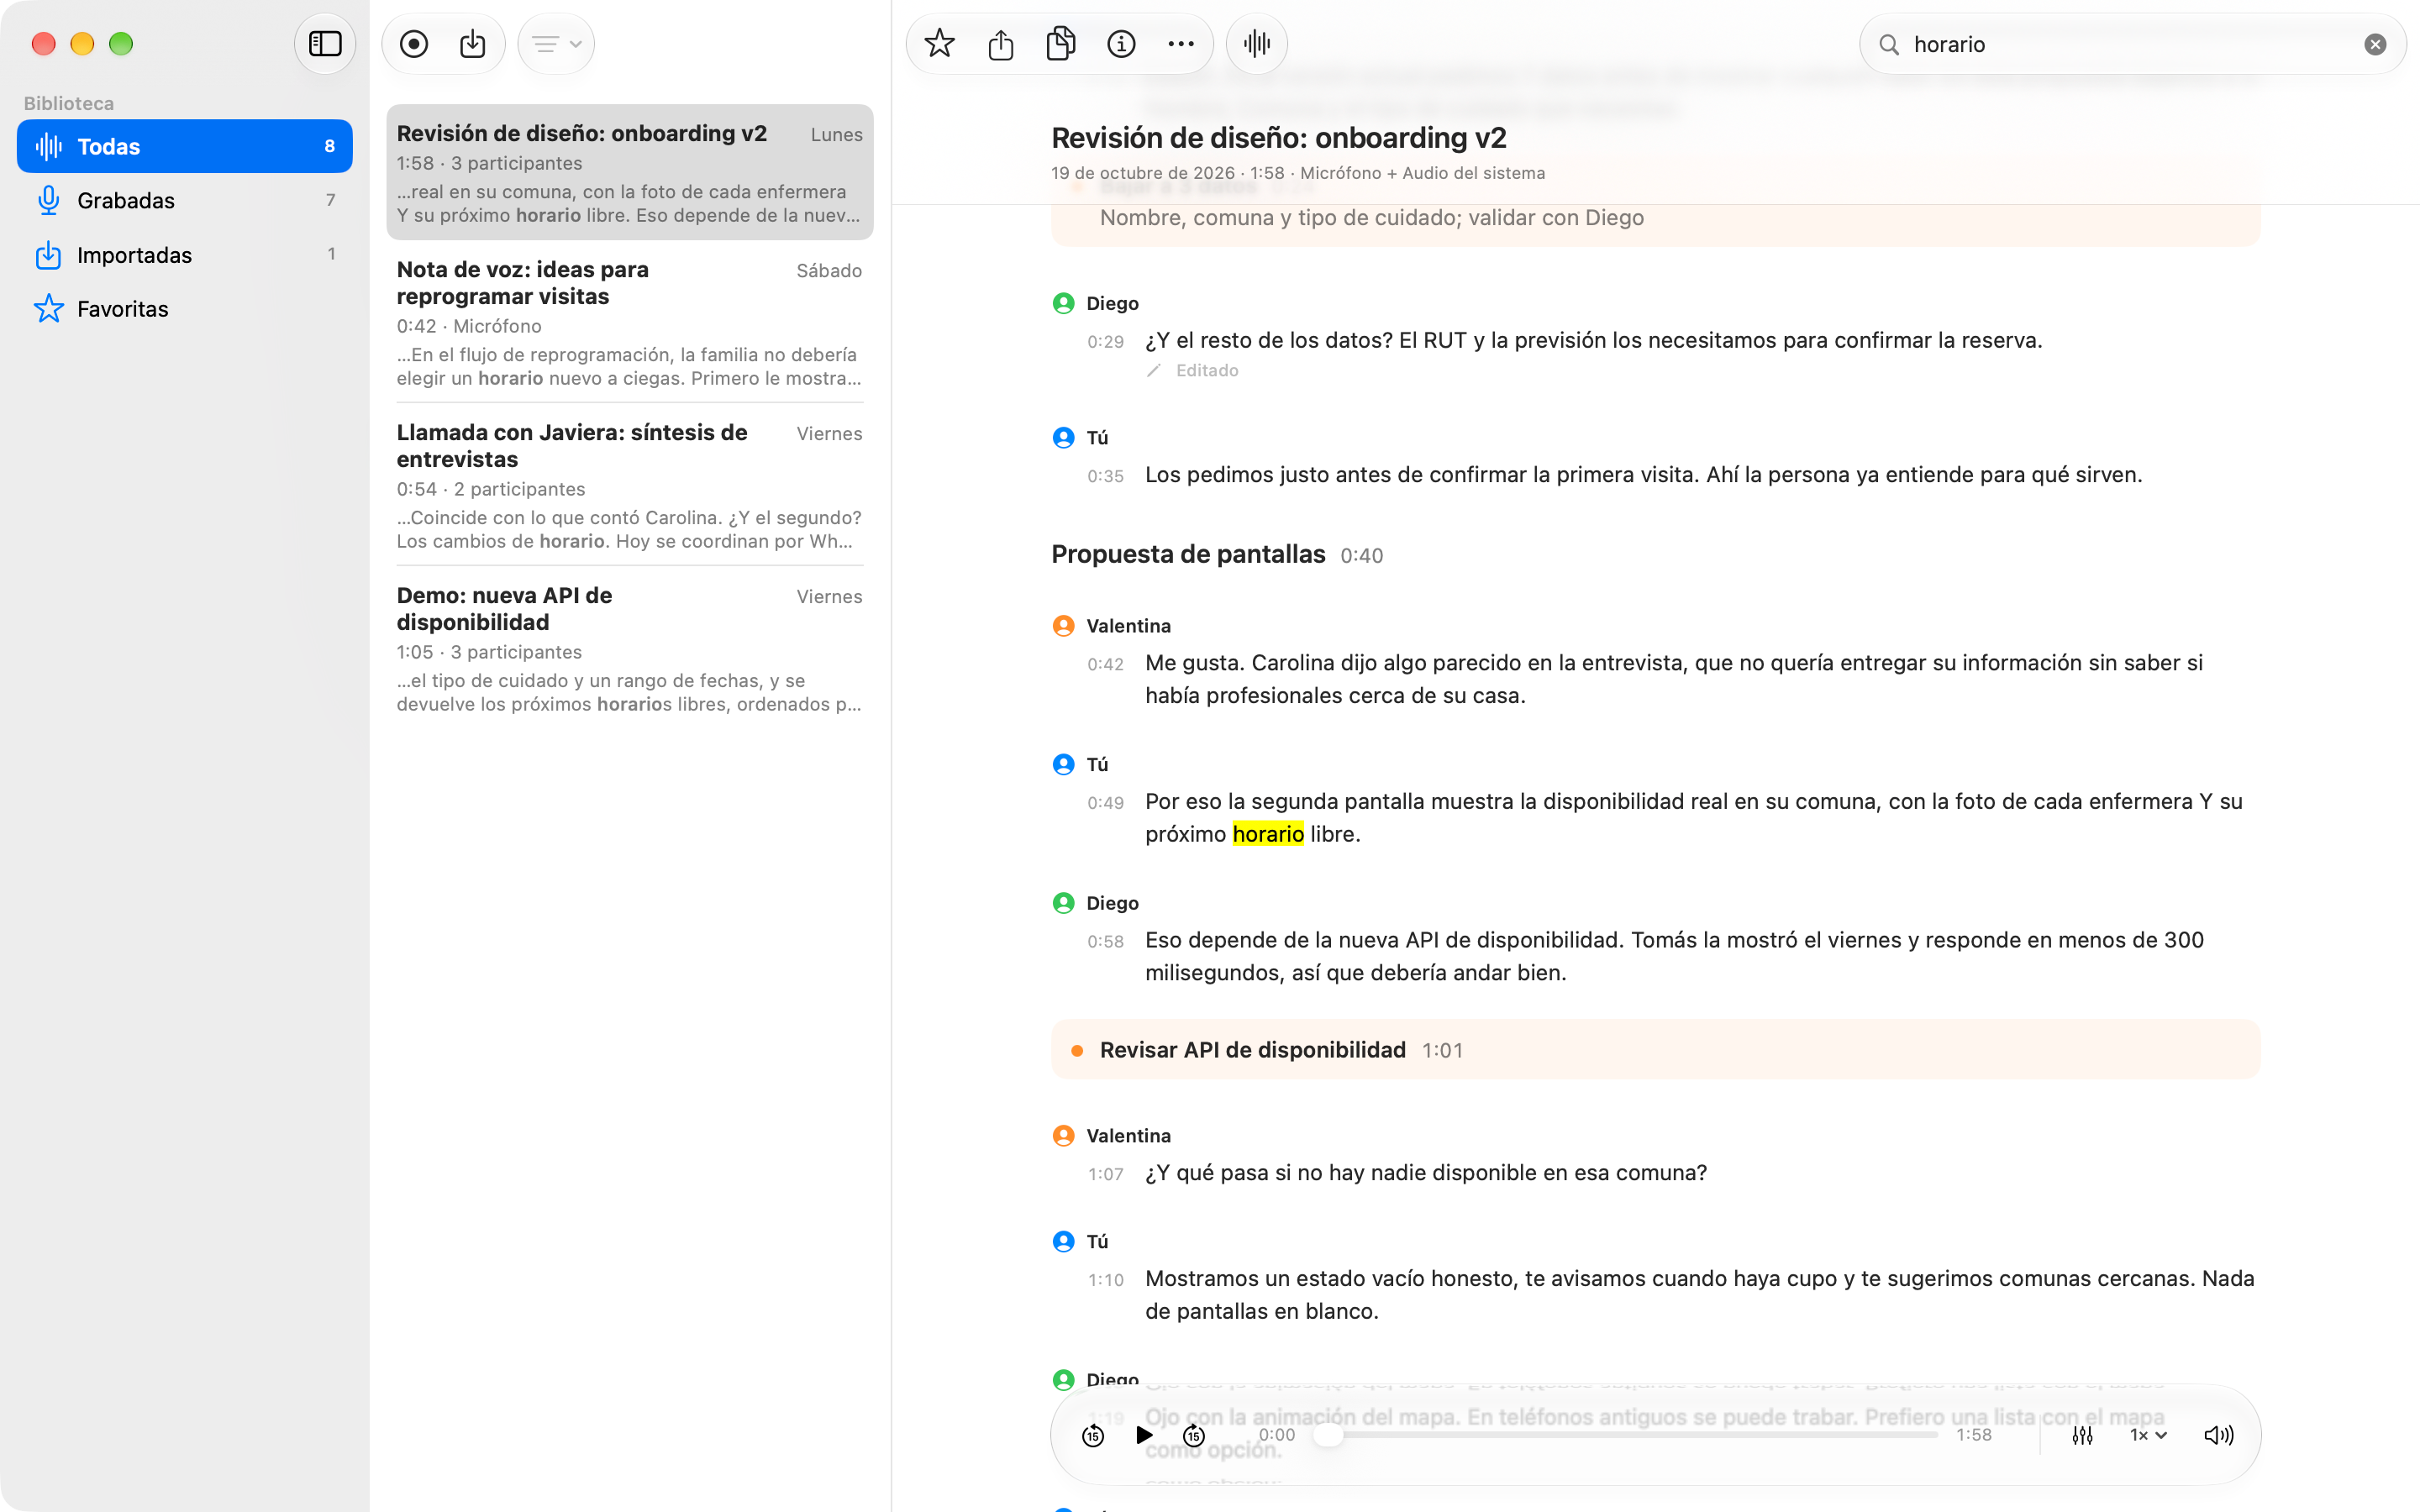Click the Importadas download icon

[x=48, y=255]
